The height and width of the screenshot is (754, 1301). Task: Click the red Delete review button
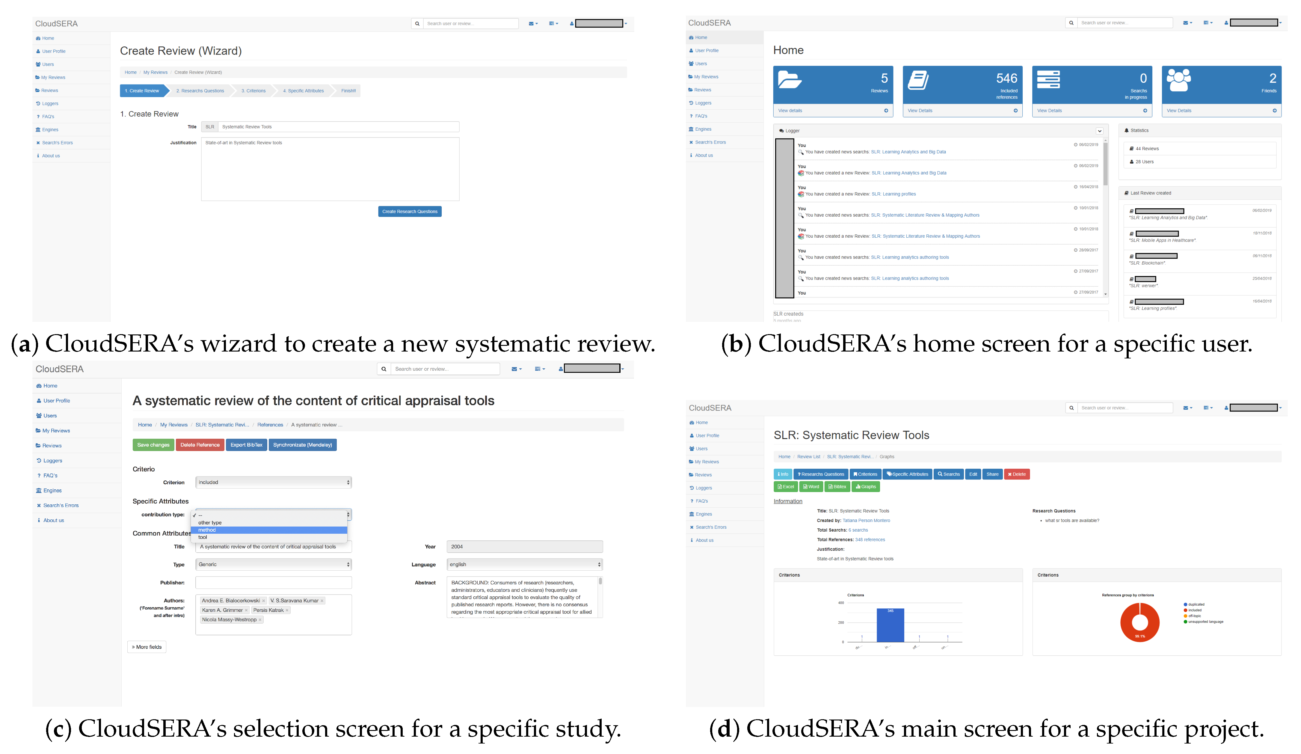click(x=1017, y=474)
